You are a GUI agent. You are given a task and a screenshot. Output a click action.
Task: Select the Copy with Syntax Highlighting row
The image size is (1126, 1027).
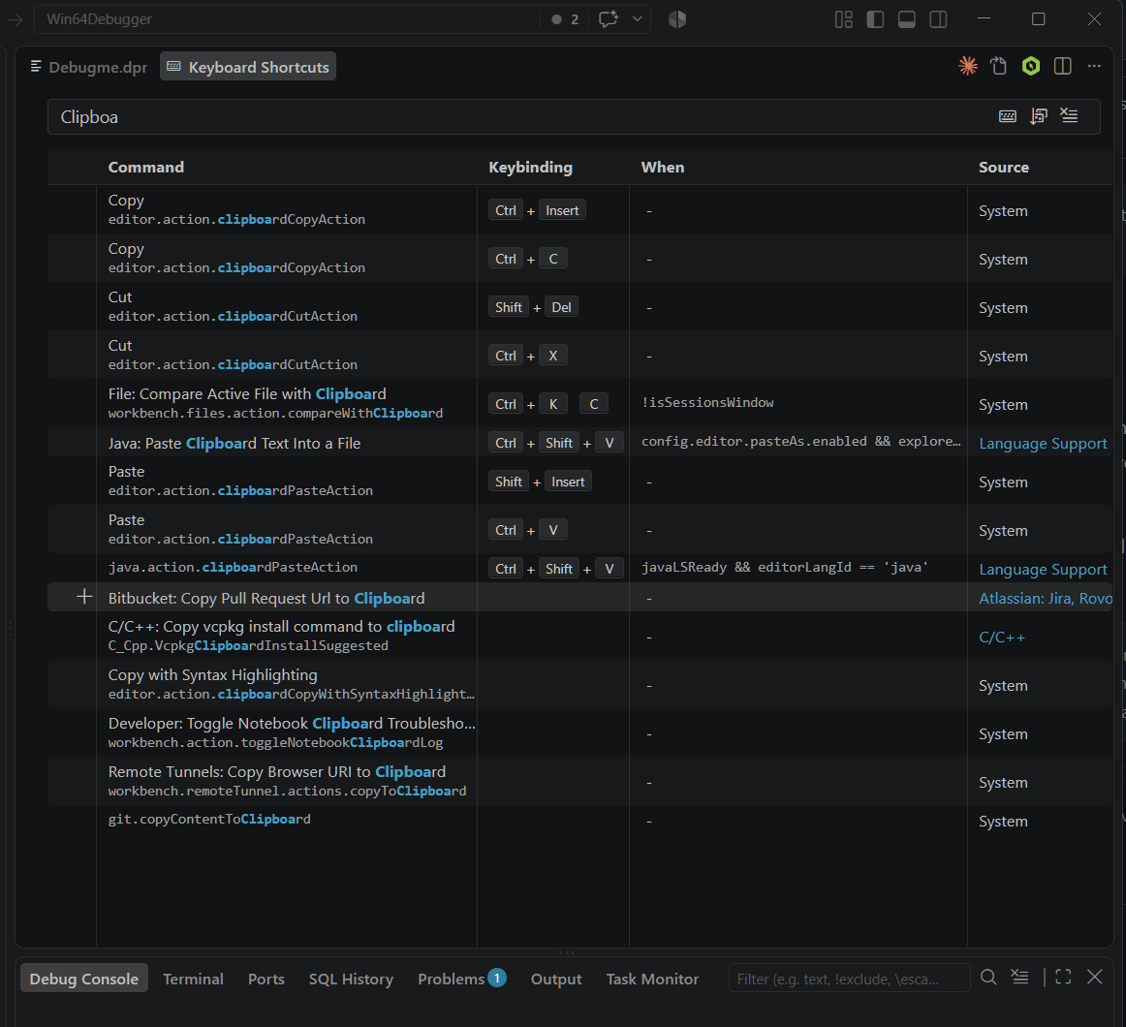click(x=579, y=684)
